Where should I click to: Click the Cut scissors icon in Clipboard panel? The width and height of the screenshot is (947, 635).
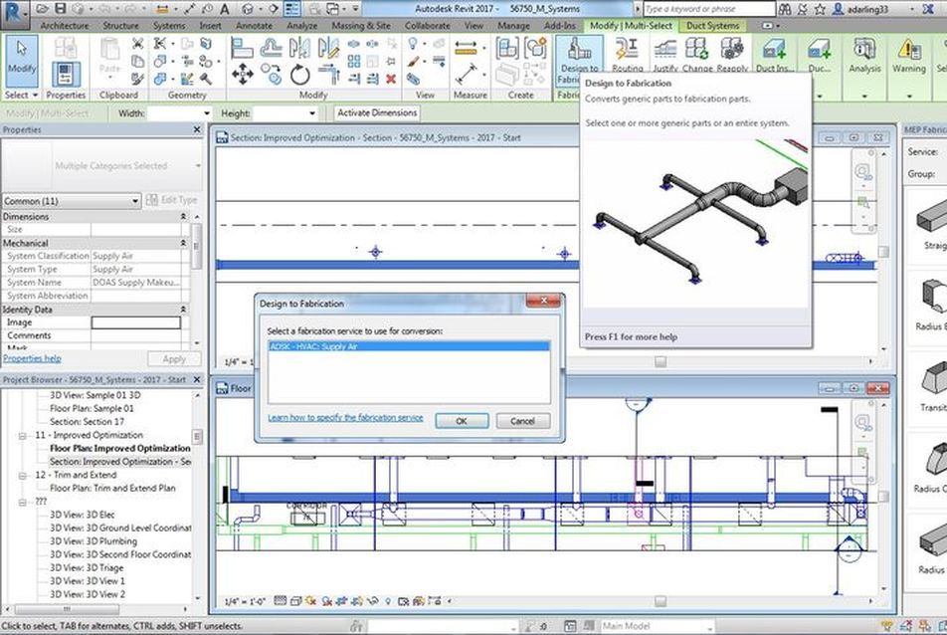137,44
